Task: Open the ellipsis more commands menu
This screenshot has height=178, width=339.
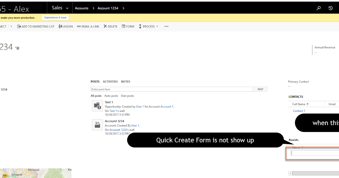Action: 166,26
